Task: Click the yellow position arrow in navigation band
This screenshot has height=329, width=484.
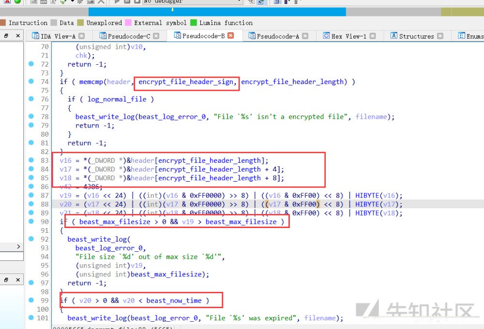Action: pyautogui.click(x=173, y=10)
